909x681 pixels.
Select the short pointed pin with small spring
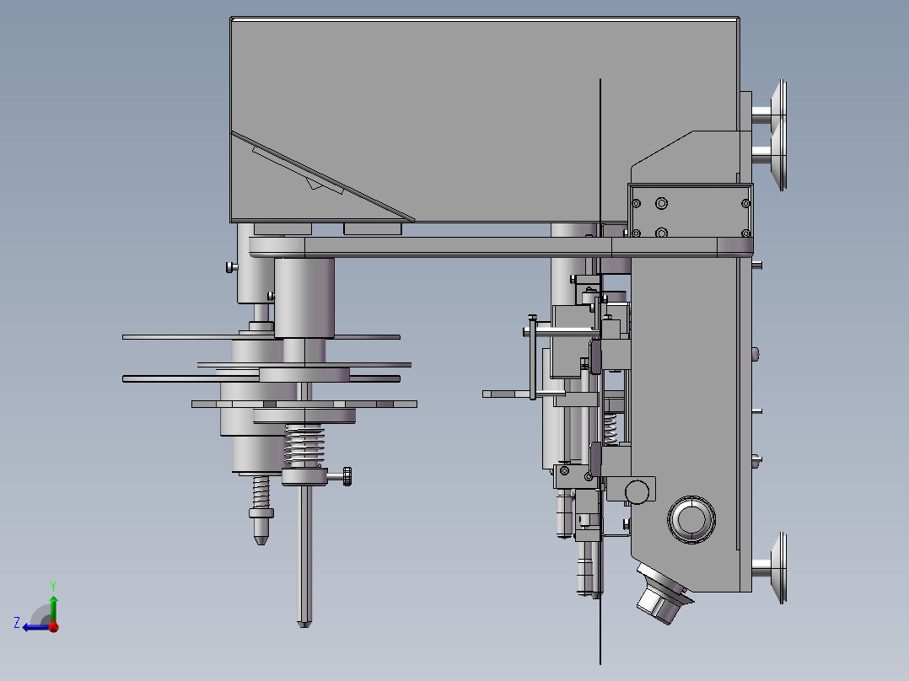261,510
